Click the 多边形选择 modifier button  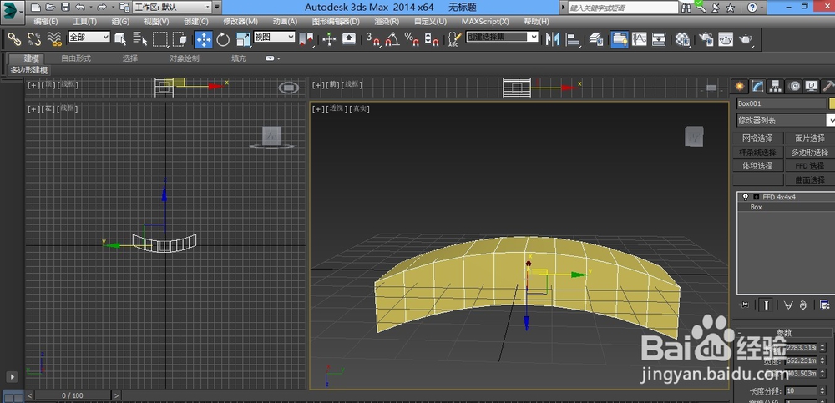click(x=809, y=152)
